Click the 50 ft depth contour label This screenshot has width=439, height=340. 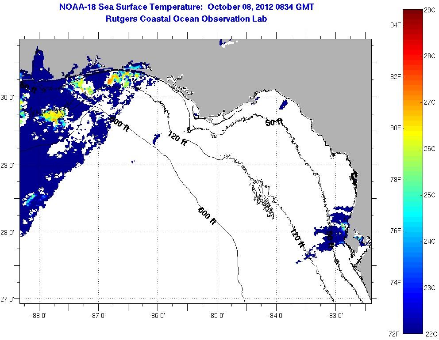click(x=274, y=122)
